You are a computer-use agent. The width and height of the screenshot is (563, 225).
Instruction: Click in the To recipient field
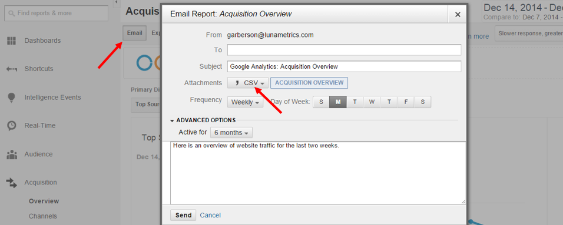344,50
